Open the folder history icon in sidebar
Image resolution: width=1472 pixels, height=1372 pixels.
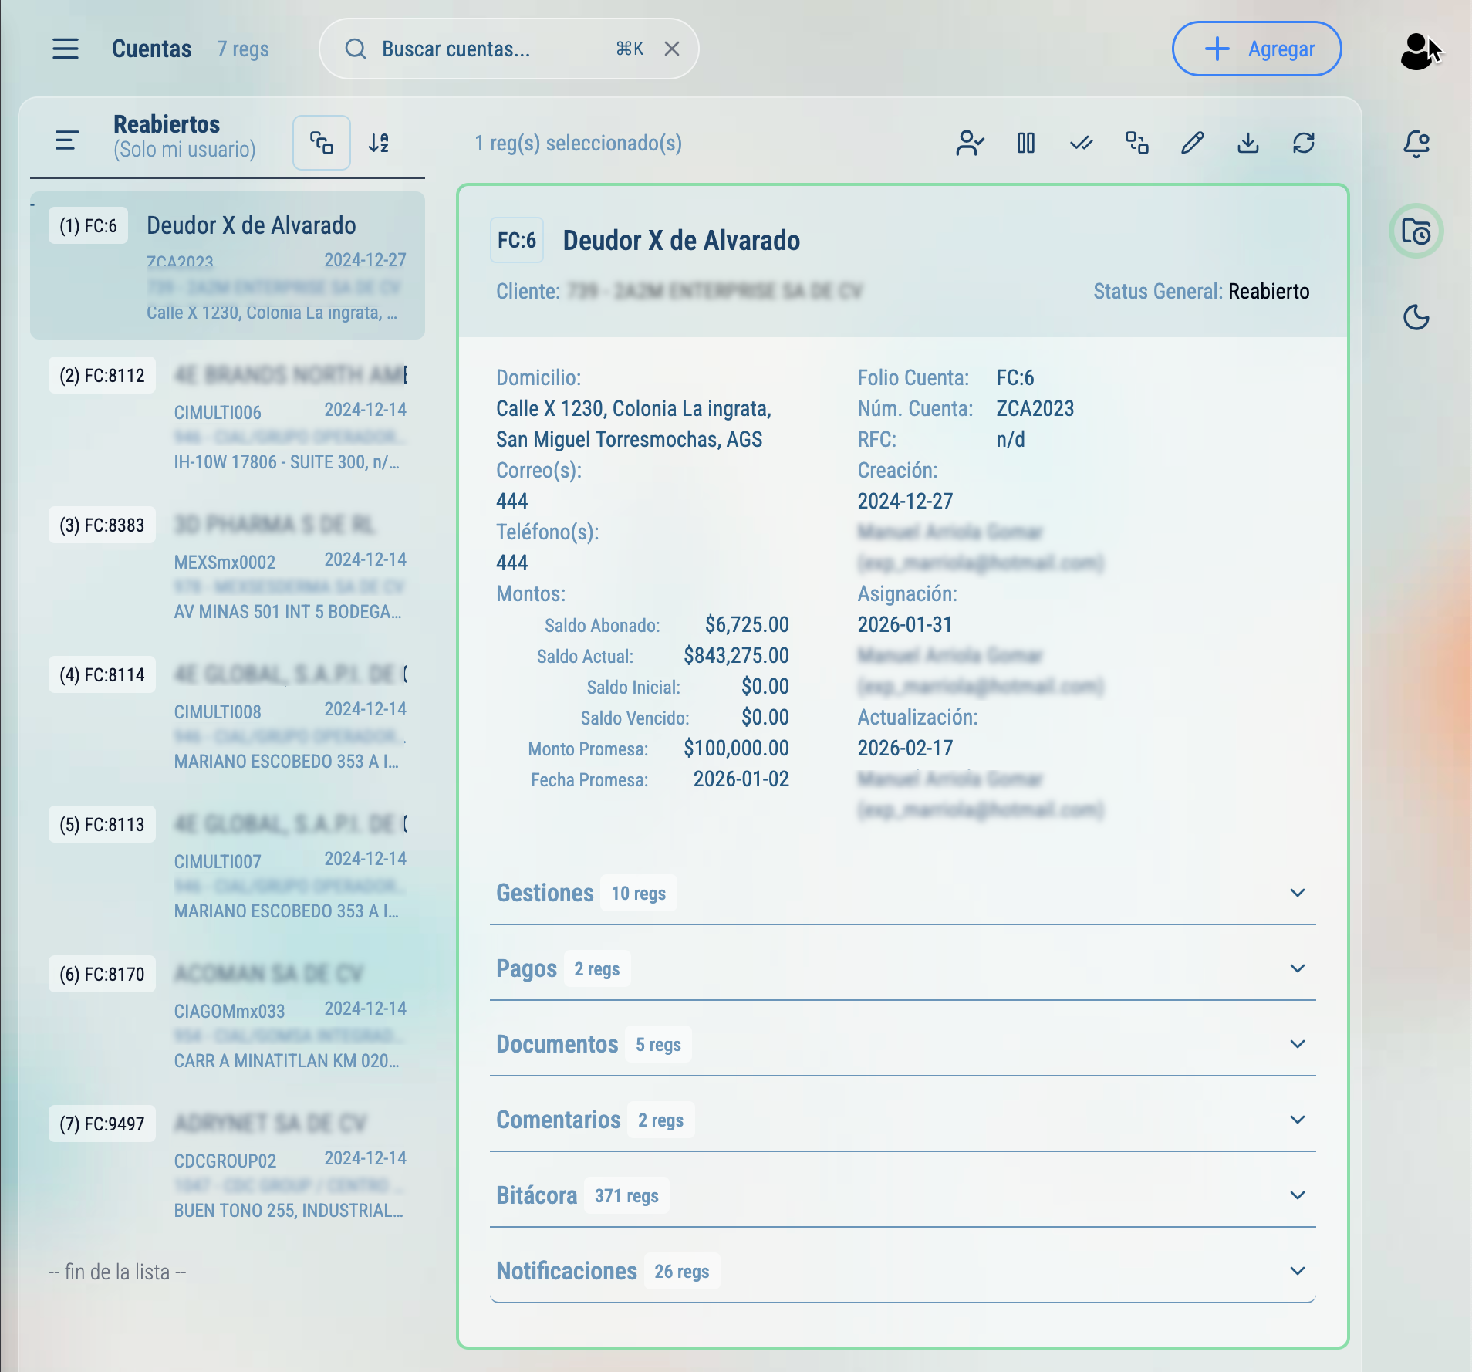(x=1416, y=231)
